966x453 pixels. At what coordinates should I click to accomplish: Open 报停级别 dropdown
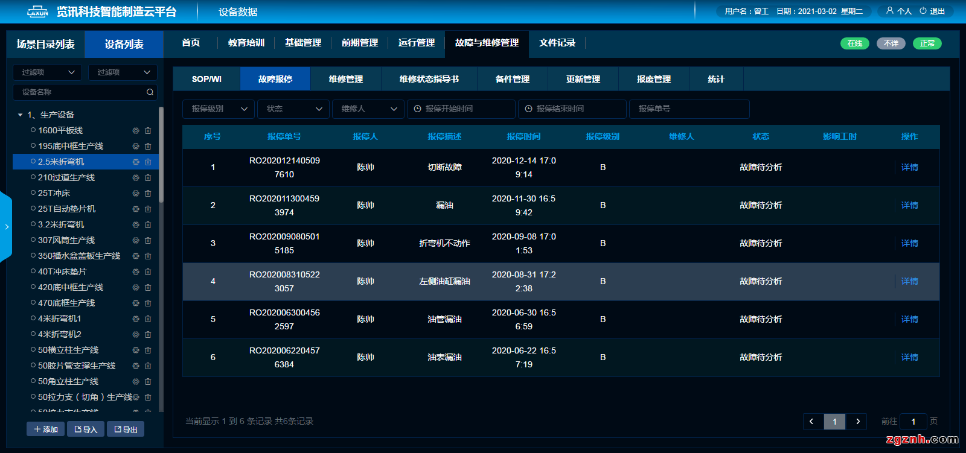pos(219,109)
